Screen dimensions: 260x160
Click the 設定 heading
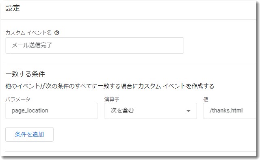pyautogui.click(x=13, y=8)
